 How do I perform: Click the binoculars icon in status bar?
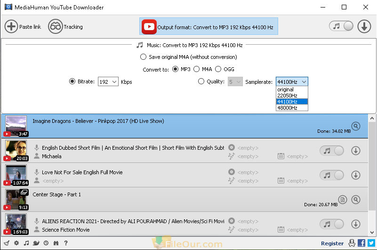(56, 243)
